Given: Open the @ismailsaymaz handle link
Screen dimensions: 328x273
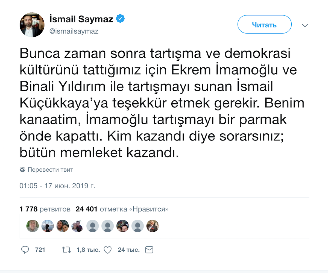Looking at the screenshot, I should point(74,31).
